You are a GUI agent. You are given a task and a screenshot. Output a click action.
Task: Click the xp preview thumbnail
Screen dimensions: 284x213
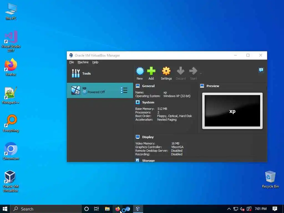pos(232,111)
